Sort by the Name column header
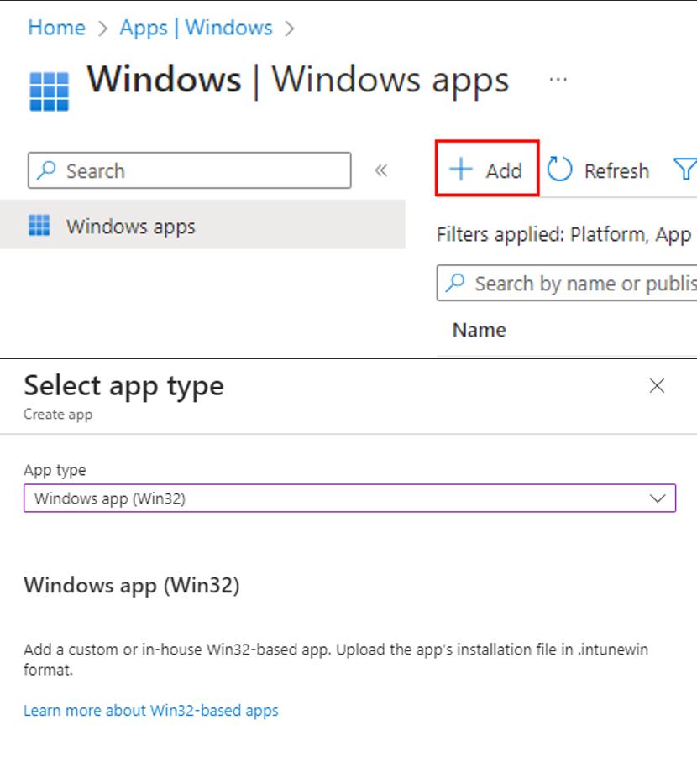697x762 pixels. (479, 330)
